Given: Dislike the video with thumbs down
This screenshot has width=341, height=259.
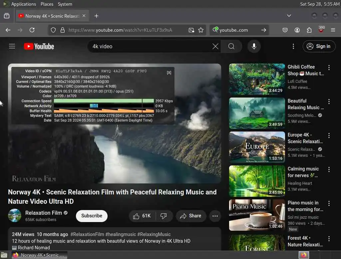Looking at the screenshot, I should tap(164, 216).
